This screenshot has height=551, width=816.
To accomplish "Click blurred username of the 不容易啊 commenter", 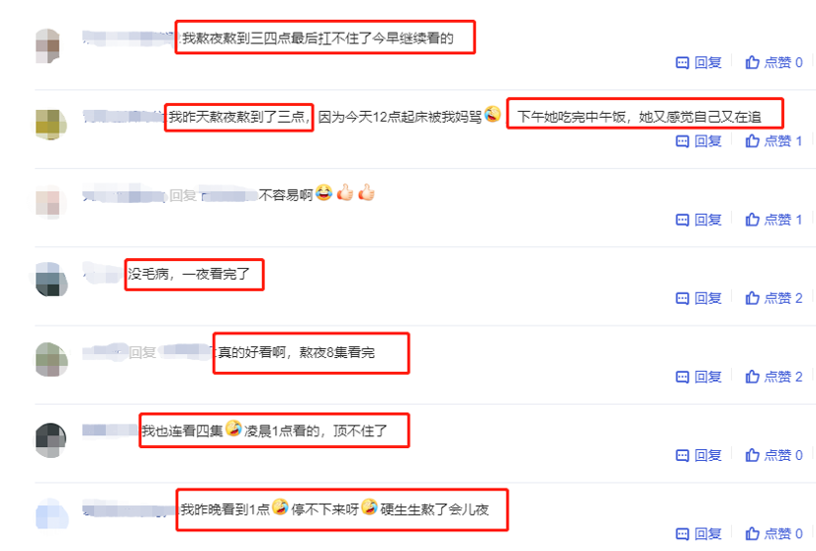I will coord(123,196).
